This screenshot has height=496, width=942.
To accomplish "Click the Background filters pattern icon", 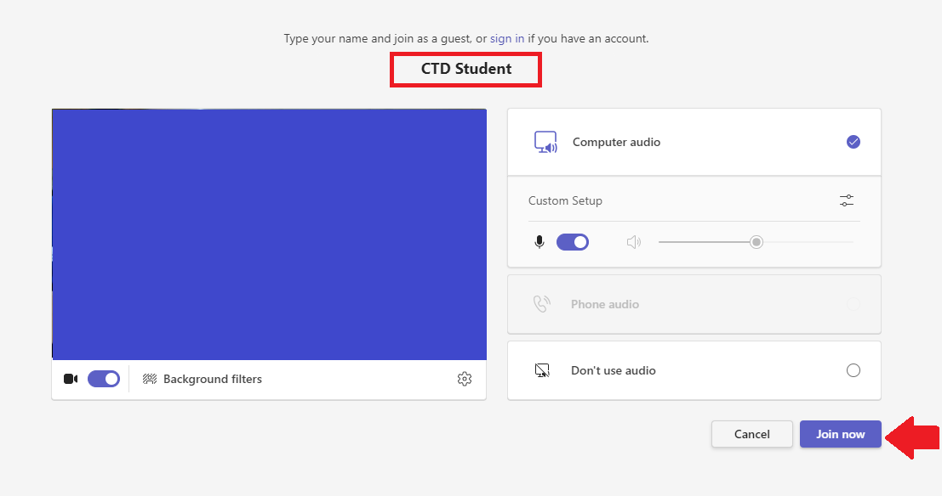I will coord(150,379).
